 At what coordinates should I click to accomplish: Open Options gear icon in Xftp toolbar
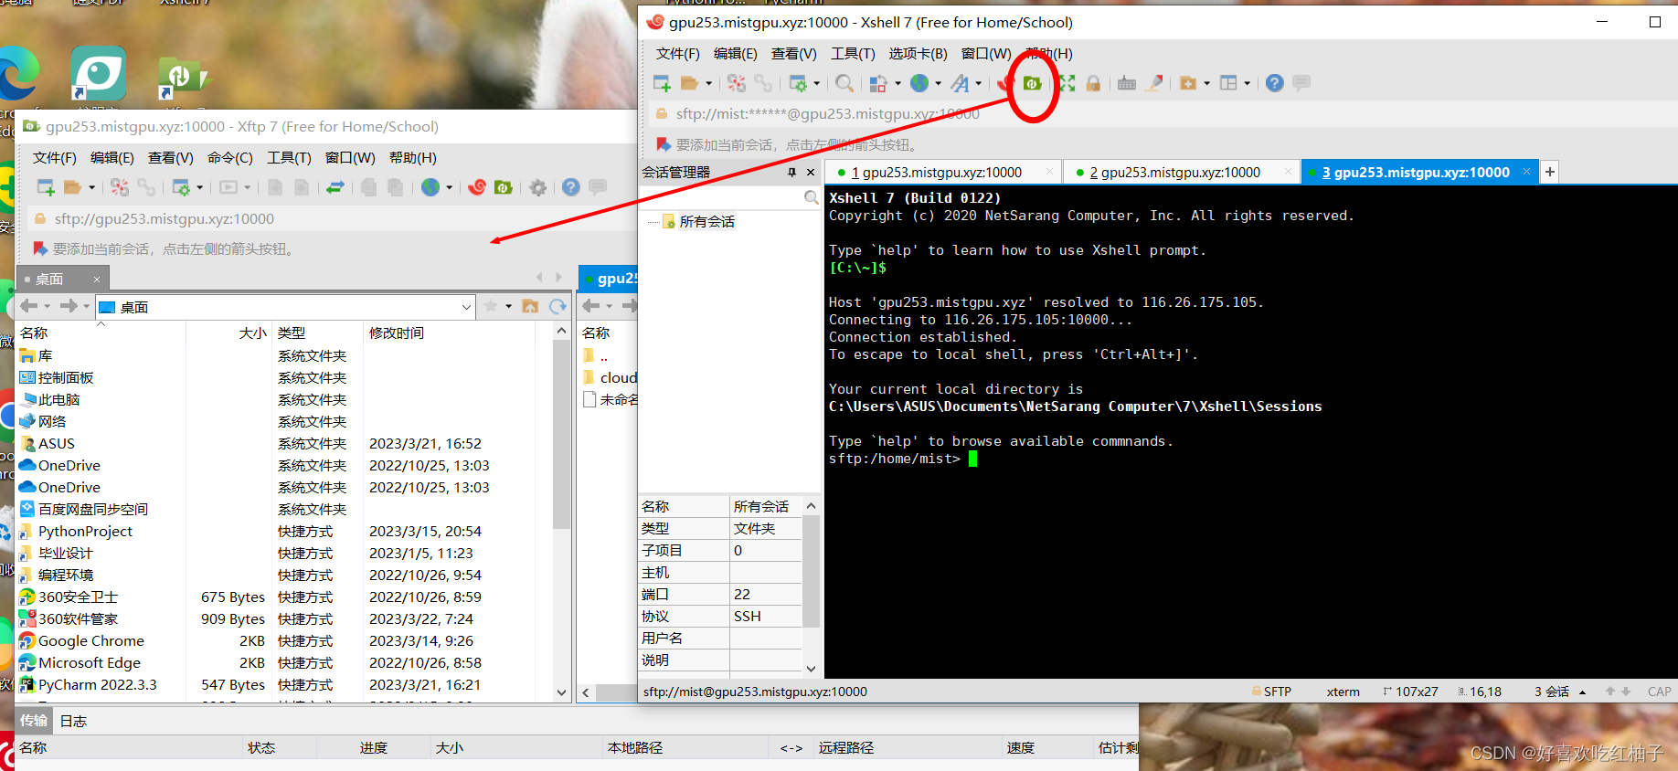[538, 187]
